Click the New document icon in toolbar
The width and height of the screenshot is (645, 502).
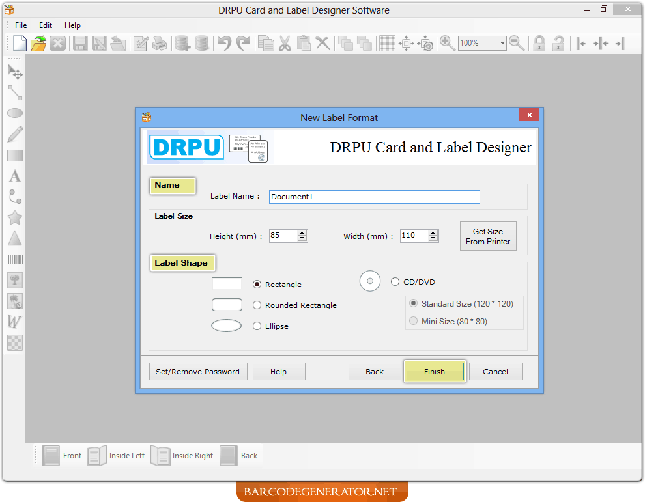(20, 43)
